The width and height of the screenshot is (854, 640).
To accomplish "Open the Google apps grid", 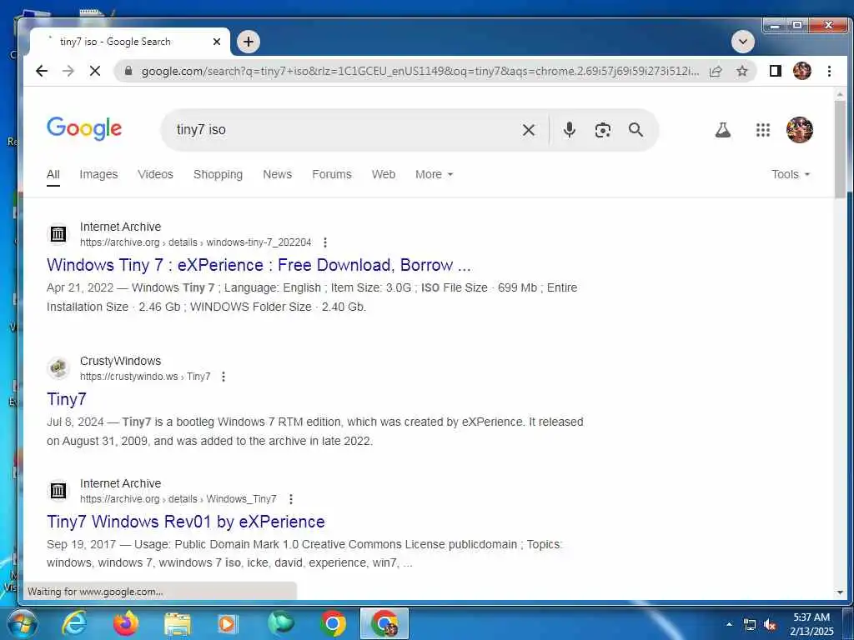I will coord(763,130).
